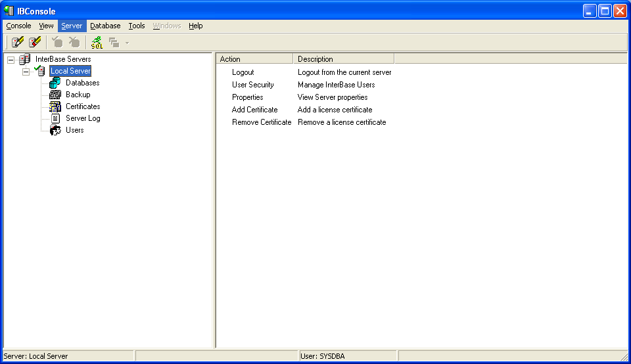Choose the Properties action
The height and width of the screenshot is (364, 631).
(x=248, y=97)
